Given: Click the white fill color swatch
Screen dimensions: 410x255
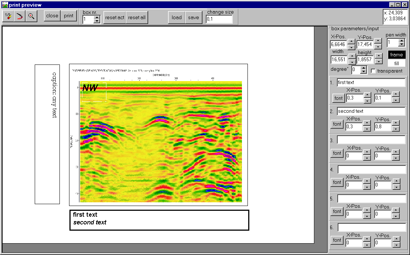Looking at the screenshot, I should pos(396,63).
